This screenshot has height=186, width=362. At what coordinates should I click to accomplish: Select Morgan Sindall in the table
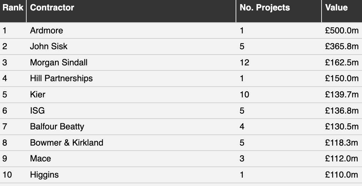click(59, 63)
